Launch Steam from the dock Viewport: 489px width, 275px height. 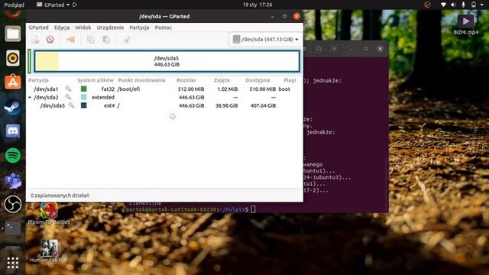click(13, 107)
